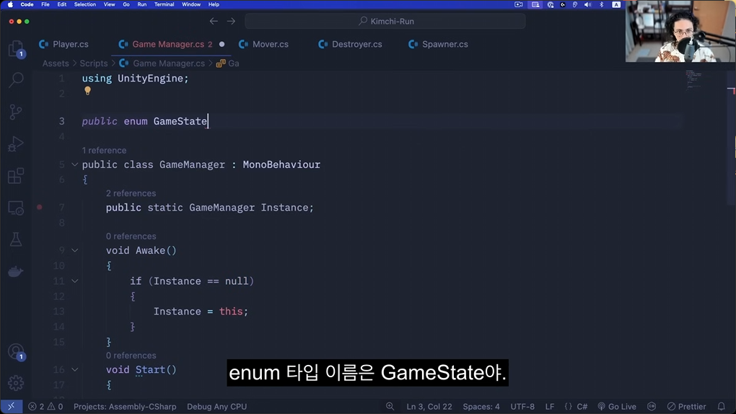Click Projects: Assembly-CSharp in status bar

(125, 407)
